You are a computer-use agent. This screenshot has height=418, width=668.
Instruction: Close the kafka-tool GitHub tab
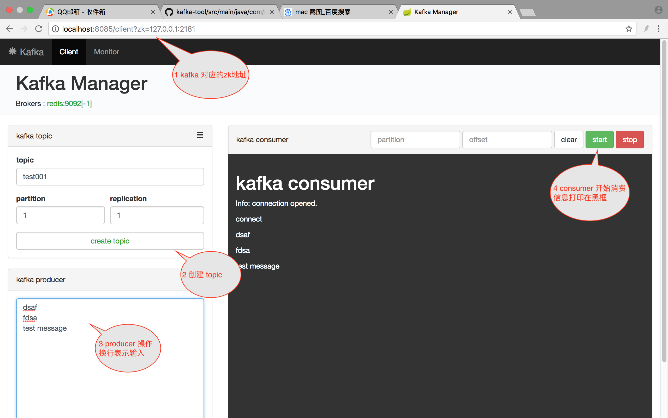[x=272, y=12]
